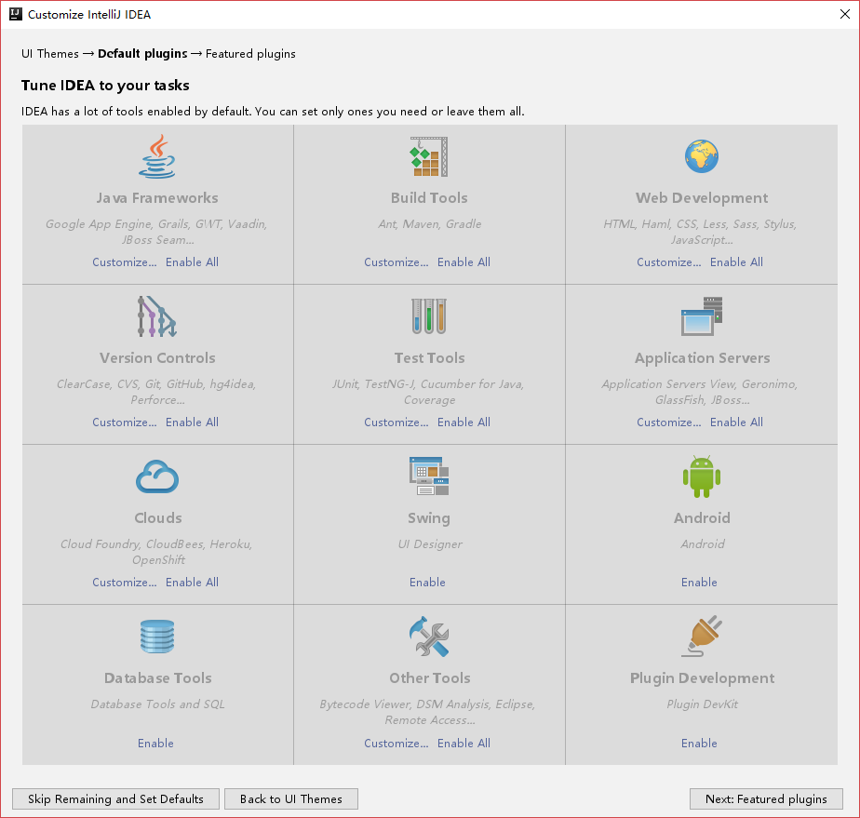The height and width of the screenshot is (818, 860).
Task: Customize Application Servers plugins
Action: pos(668,422)
